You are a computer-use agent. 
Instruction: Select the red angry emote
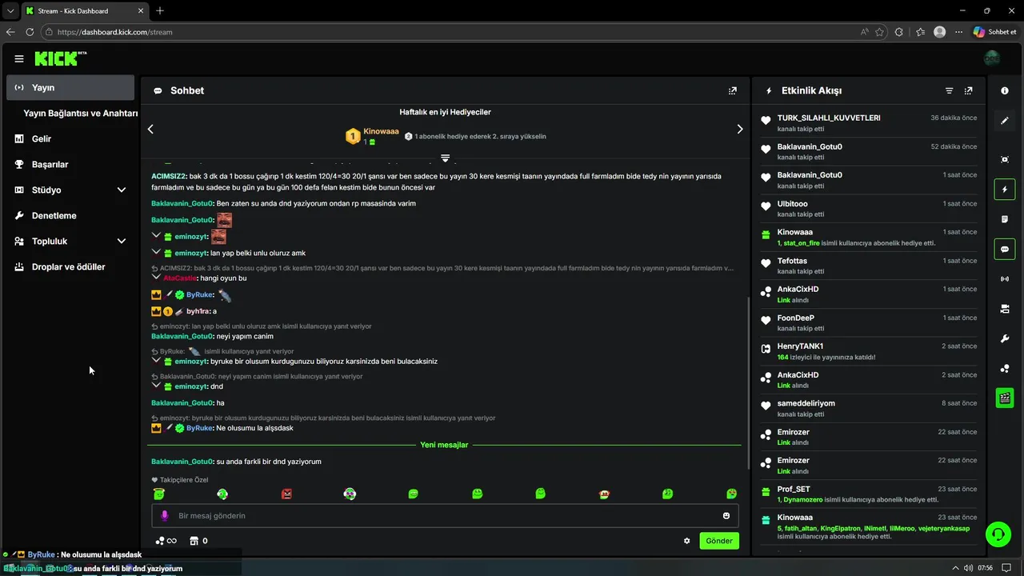pyautogui.click(x=286, y=494)
